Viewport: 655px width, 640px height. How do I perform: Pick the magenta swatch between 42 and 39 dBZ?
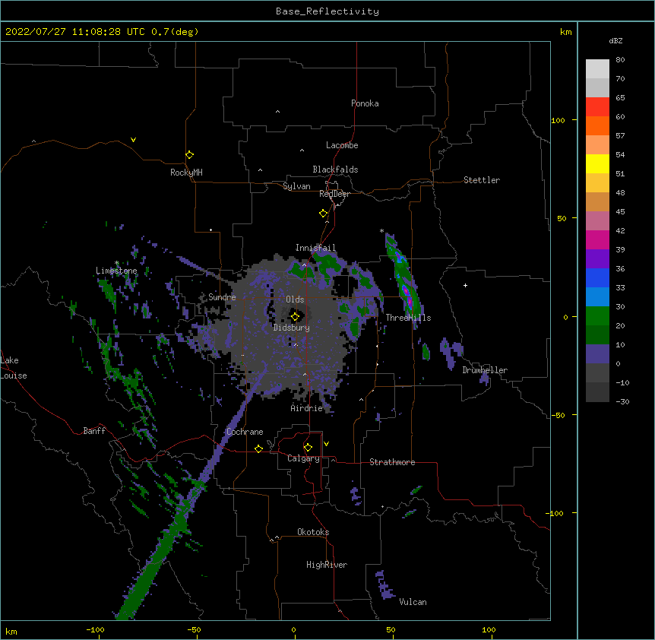[x=597, y=239]
